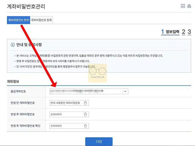Image resolution: width=195 pixels, height=146 pixels.
Task: Click mouse-input icon in 변경 후 계좌비밀번호 field
Action: pyautogui.click(x=85, y=114)
